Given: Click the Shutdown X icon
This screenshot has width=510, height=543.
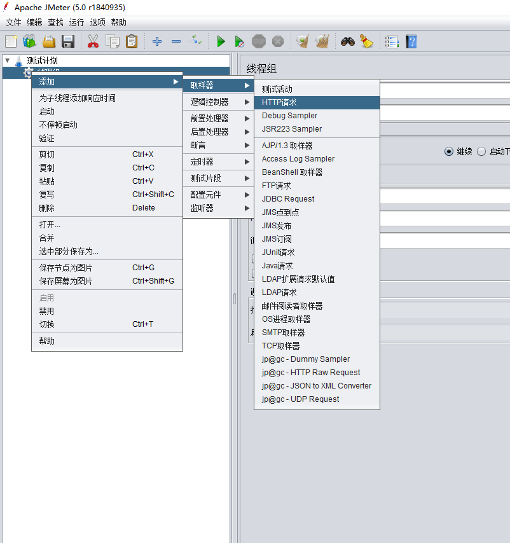Looking at the screenshot, I should pos(278,41).
